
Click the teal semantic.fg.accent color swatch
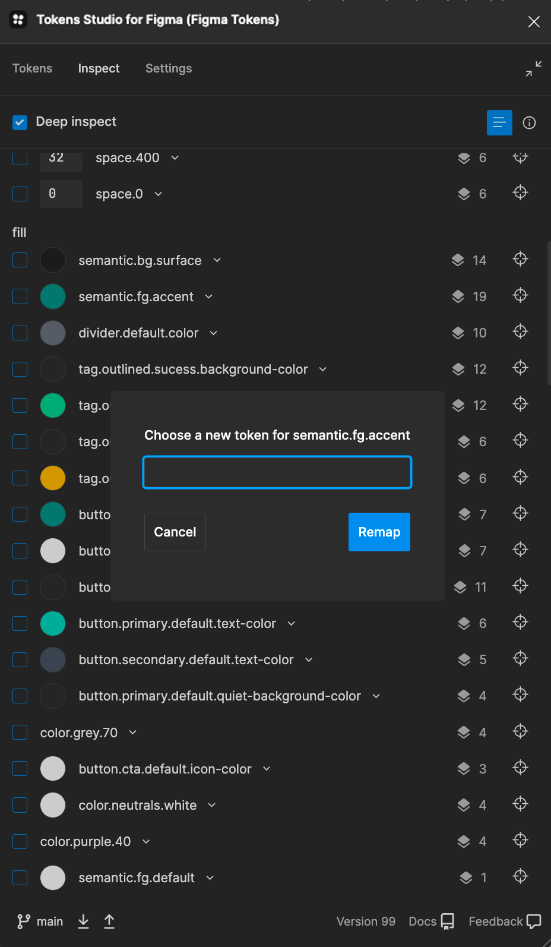(x=53, y=296)
